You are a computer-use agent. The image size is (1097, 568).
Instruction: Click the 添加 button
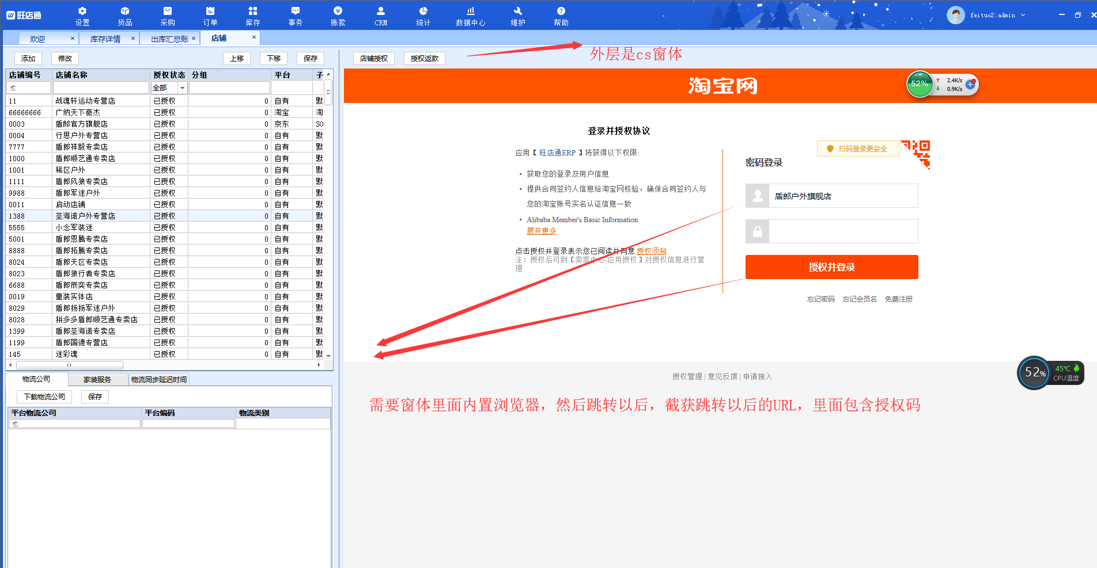(x=28, y=58)
